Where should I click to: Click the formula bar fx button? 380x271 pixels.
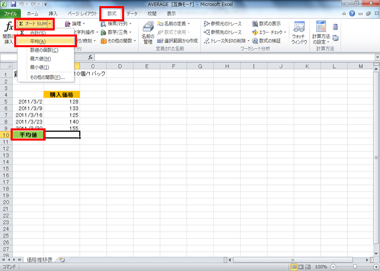coord(90,57)
